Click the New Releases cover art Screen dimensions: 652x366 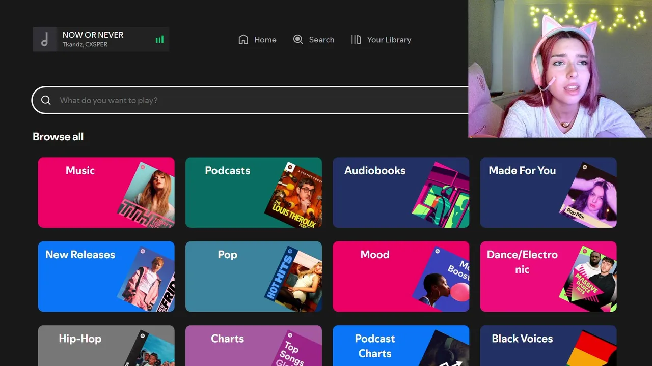click(147, 280)
